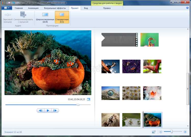The width and height of the screenshot is (191, 137).
Task: Switch to the Анимация tab
Action: click(x=33, y=8)
